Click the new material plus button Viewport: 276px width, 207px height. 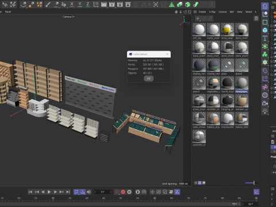(x=198, y=18)
